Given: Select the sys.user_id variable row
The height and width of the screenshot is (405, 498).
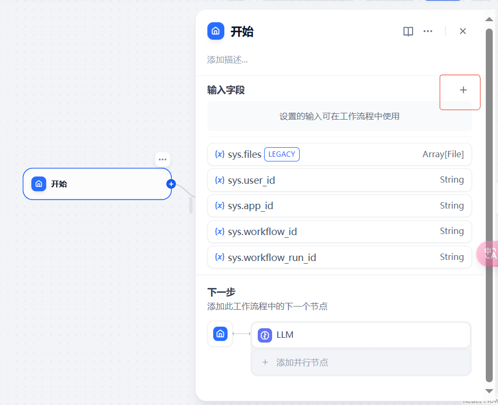Looking at the screenshot, I should click(x=339, y=180).
